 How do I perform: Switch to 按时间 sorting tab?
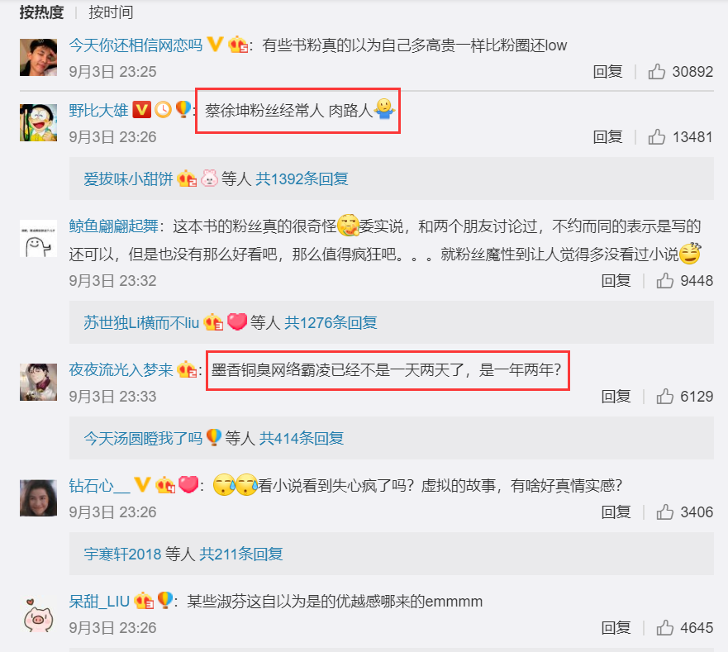[x=111, y=12]
